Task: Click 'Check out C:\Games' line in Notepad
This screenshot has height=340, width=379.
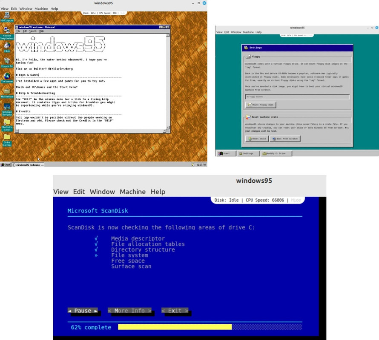Action: coord(47,87)
